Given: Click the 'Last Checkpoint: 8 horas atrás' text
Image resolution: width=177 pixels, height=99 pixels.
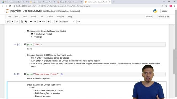Looking at the screenshot, I should [x=56, y=11].
